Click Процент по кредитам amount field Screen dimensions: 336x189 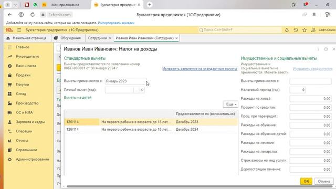[310, 108]
